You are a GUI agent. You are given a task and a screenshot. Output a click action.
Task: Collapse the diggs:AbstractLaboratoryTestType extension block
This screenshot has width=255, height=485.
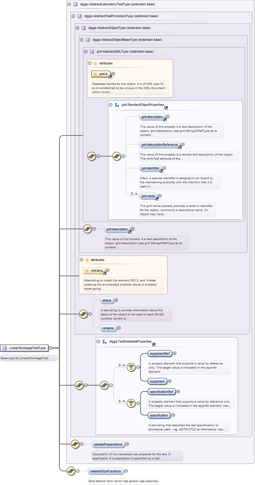click(69, 4)
